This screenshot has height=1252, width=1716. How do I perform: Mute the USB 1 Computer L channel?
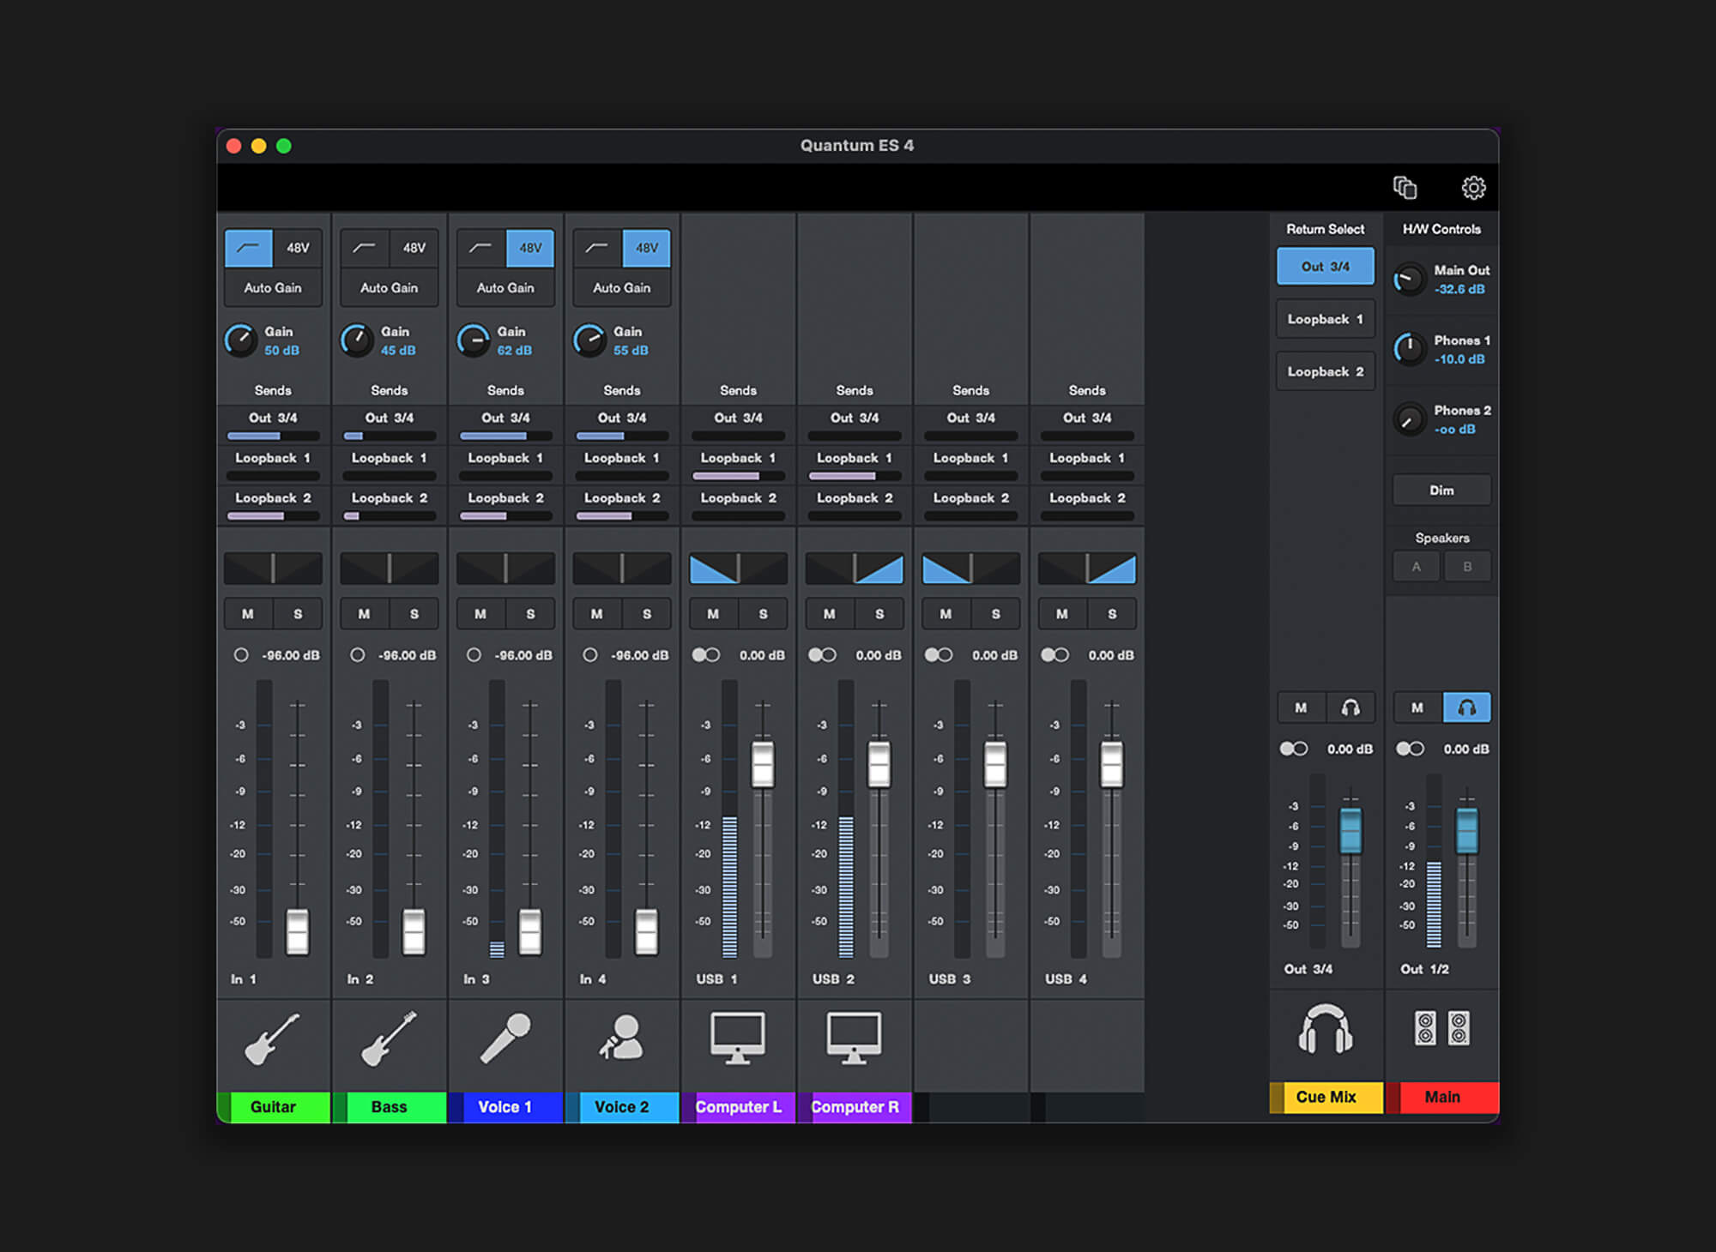(x=713, y=614)
